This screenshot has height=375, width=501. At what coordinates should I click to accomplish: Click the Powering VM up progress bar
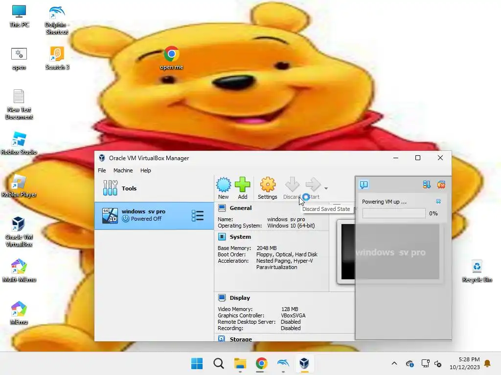tap(394, 213)
